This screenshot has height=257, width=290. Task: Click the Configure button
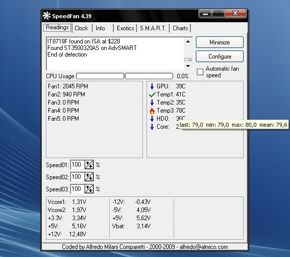tap(220, 57)
